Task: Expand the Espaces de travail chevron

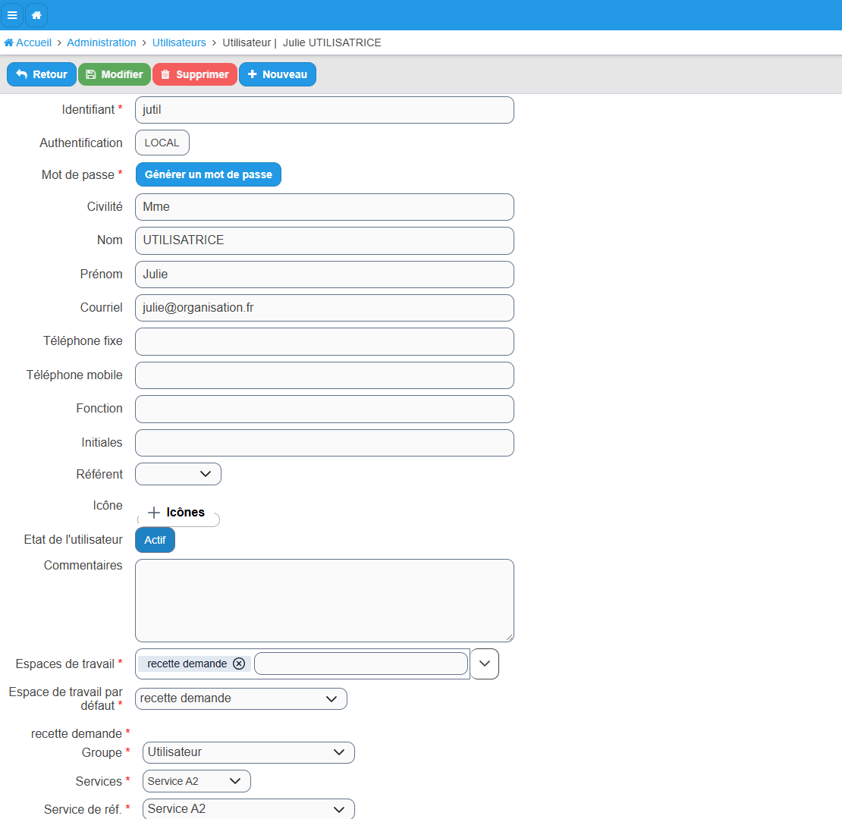Action: [x=485, y=664]
